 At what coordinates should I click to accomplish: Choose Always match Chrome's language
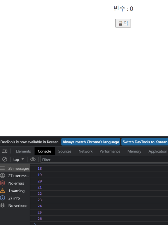[x=91, y=142]
